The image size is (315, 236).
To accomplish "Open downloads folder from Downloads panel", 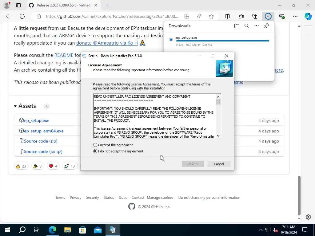I will pyautogui.click(x=237, y=26).
